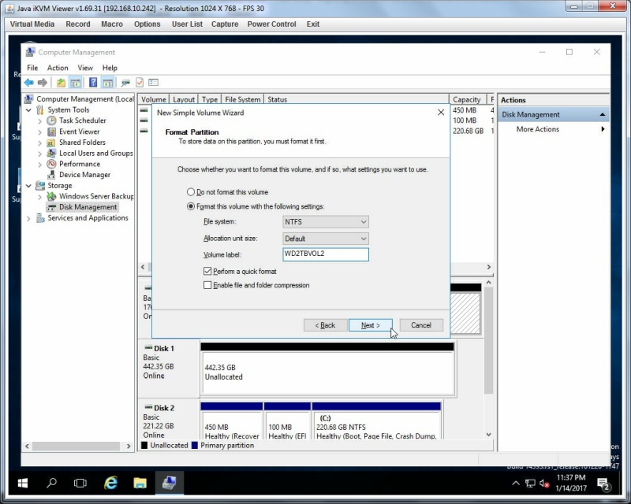Uncheck Perform a quick format

[x=207, y=271]
